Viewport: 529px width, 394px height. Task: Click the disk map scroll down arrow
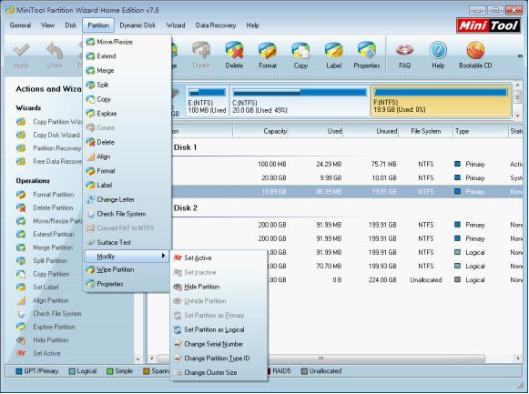pyautogui.click(x=518, y=116)
